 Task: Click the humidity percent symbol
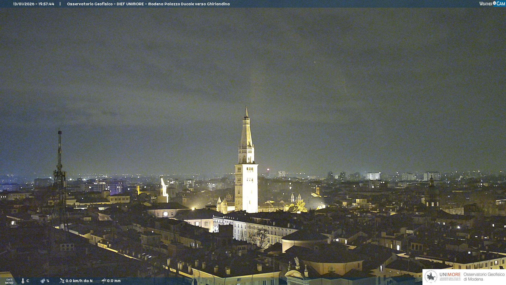48,281
